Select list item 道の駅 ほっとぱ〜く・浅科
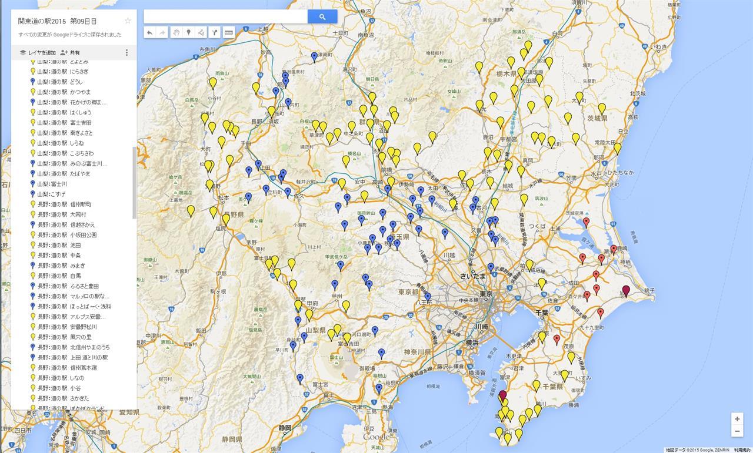Image resolution: width=753 pixels, height=453 pixels. (74, 306)
